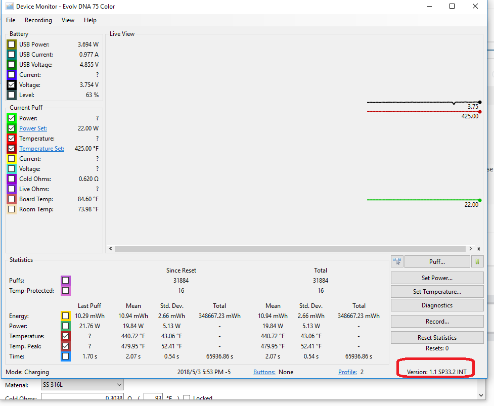Open the View menu

pos(68,20)
